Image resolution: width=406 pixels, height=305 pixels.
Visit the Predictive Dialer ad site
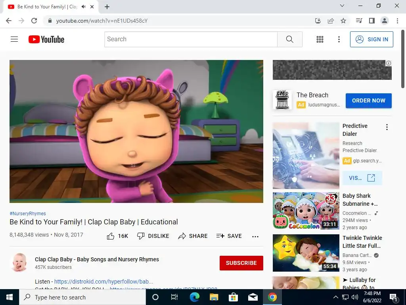(x=362, y=178)
